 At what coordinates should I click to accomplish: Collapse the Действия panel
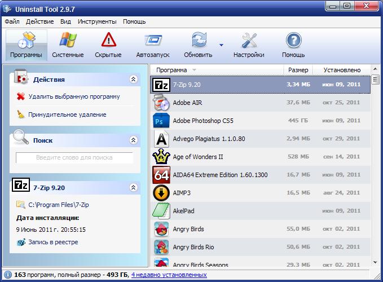(134, 80)
